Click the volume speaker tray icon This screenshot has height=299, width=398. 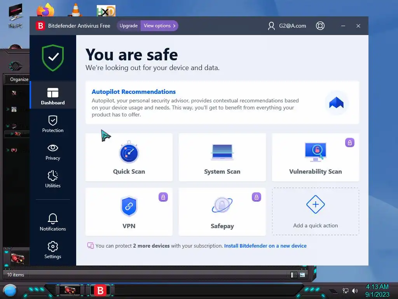(x=354, y=290)
